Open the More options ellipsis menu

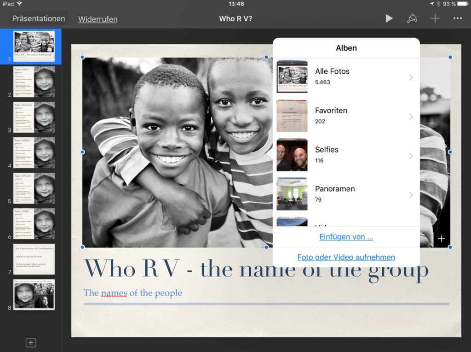tap(458, 18)
